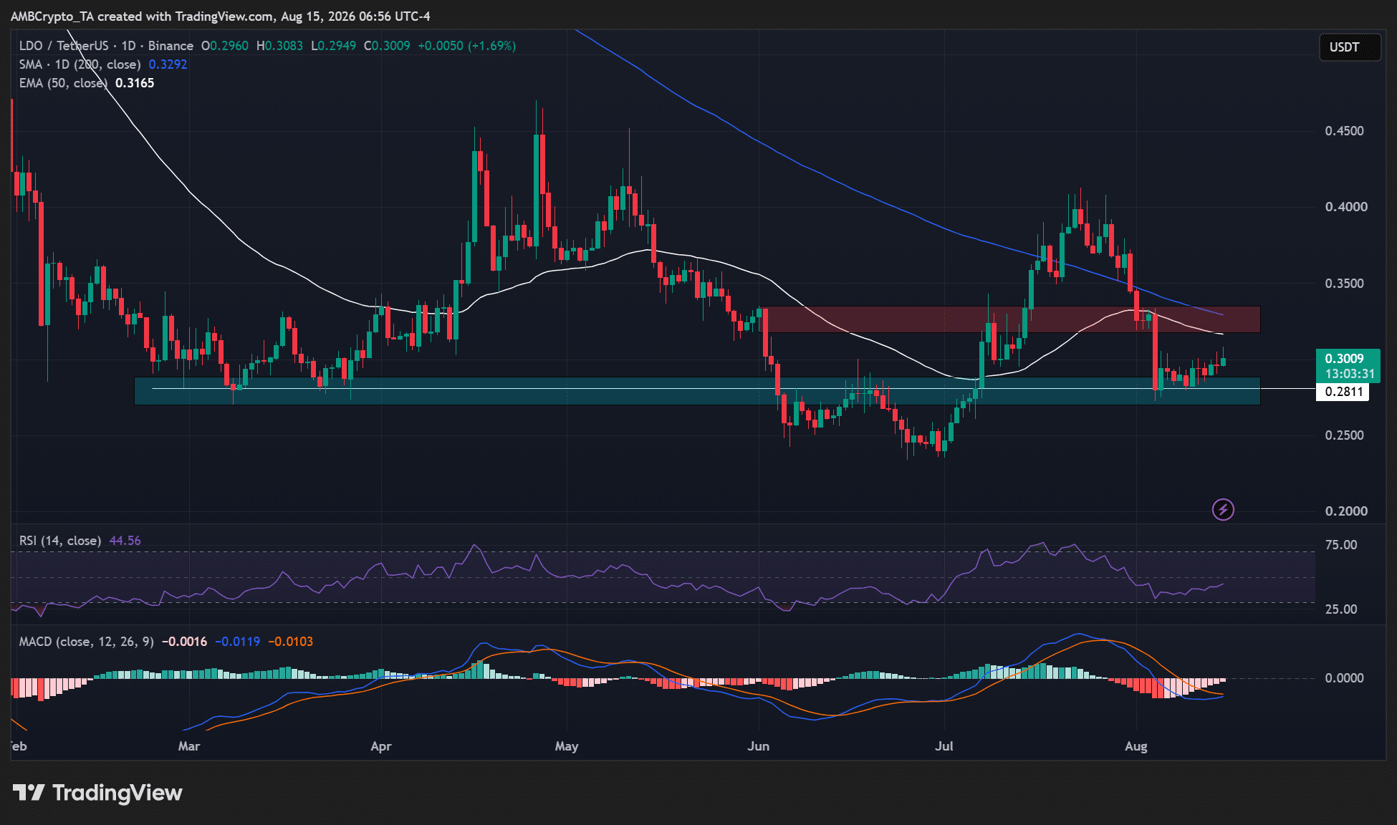The image size is (1397, 825).
Task: Click the open price value O0.2960
Action: click(x=225, y=46)
